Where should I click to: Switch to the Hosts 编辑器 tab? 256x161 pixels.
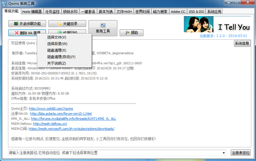tap(32, 12)
